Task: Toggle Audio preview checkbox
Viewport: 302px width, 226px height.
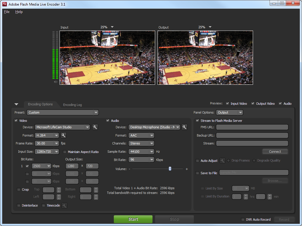Action: coord(280,103)
